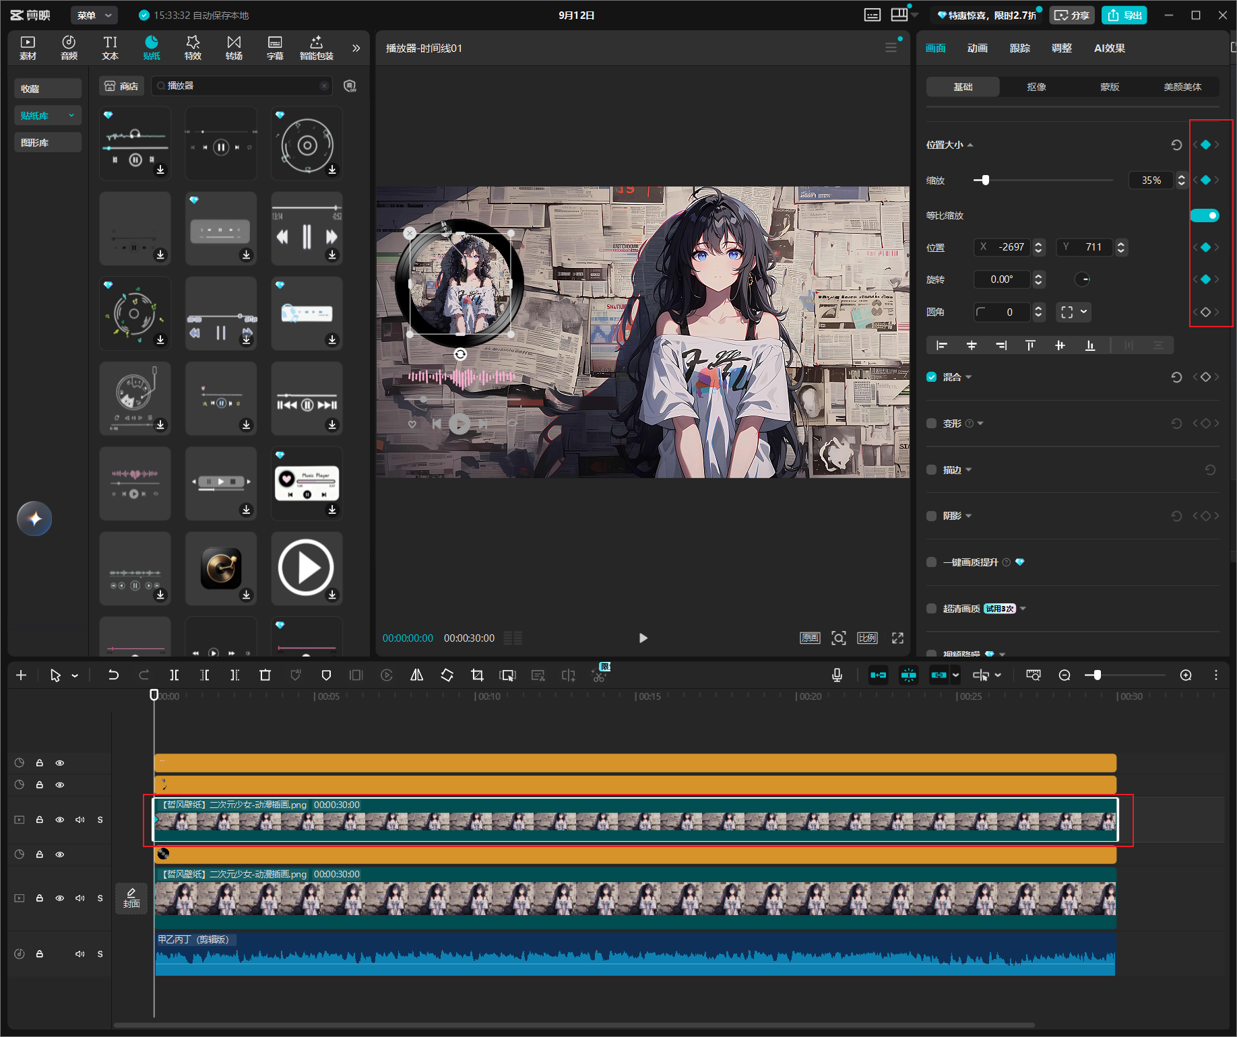This screenshot has height=1037, width=1237.
Task: Switch to the 字幕 captions tab
Action: [x=275, y=48]
